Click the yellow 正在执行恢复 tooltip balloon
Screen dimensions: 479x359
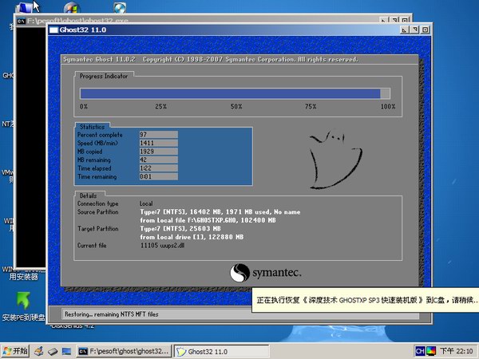coord(366,300)
